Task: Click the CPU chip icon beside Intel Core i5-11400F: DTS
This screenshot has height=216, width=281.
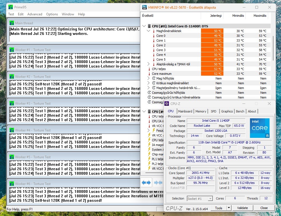Action: click(149, 26)
